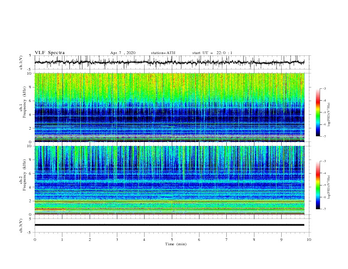
Task: Click the "-7" label on ch.1 colorbar
Action: (324, 136)
